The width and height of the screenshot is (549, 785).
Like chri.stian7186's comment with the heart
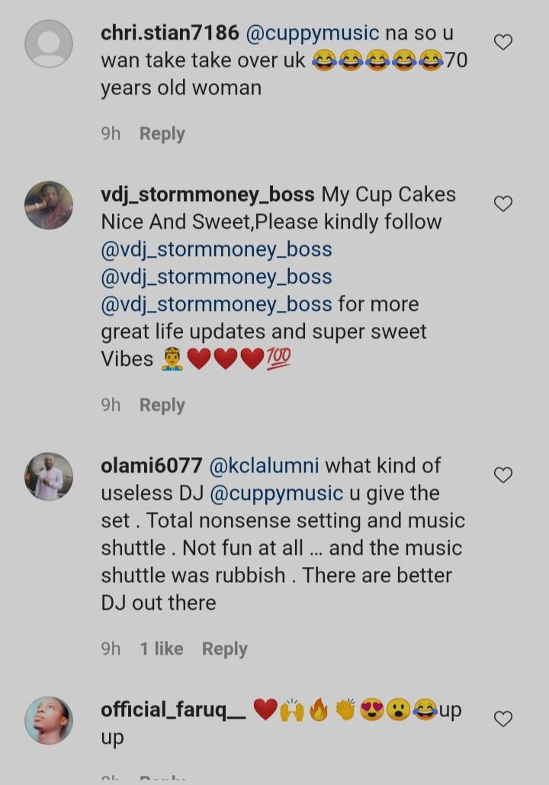click(503, 42)
